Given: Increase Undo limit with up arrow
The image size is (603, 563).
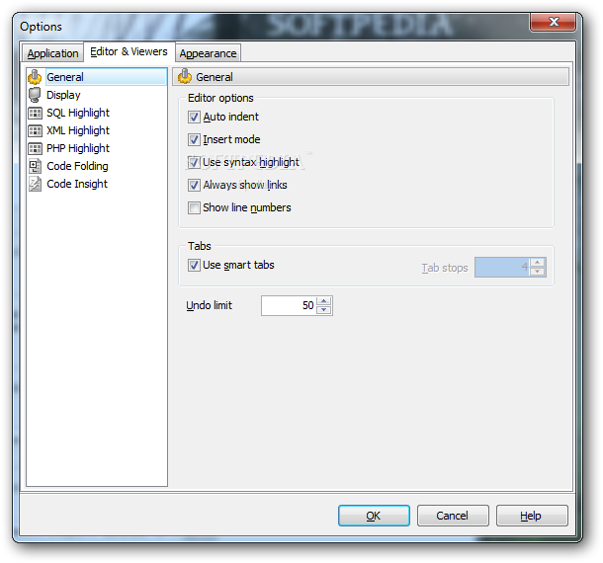Looking at the screenshot, I should coord(324,301).
